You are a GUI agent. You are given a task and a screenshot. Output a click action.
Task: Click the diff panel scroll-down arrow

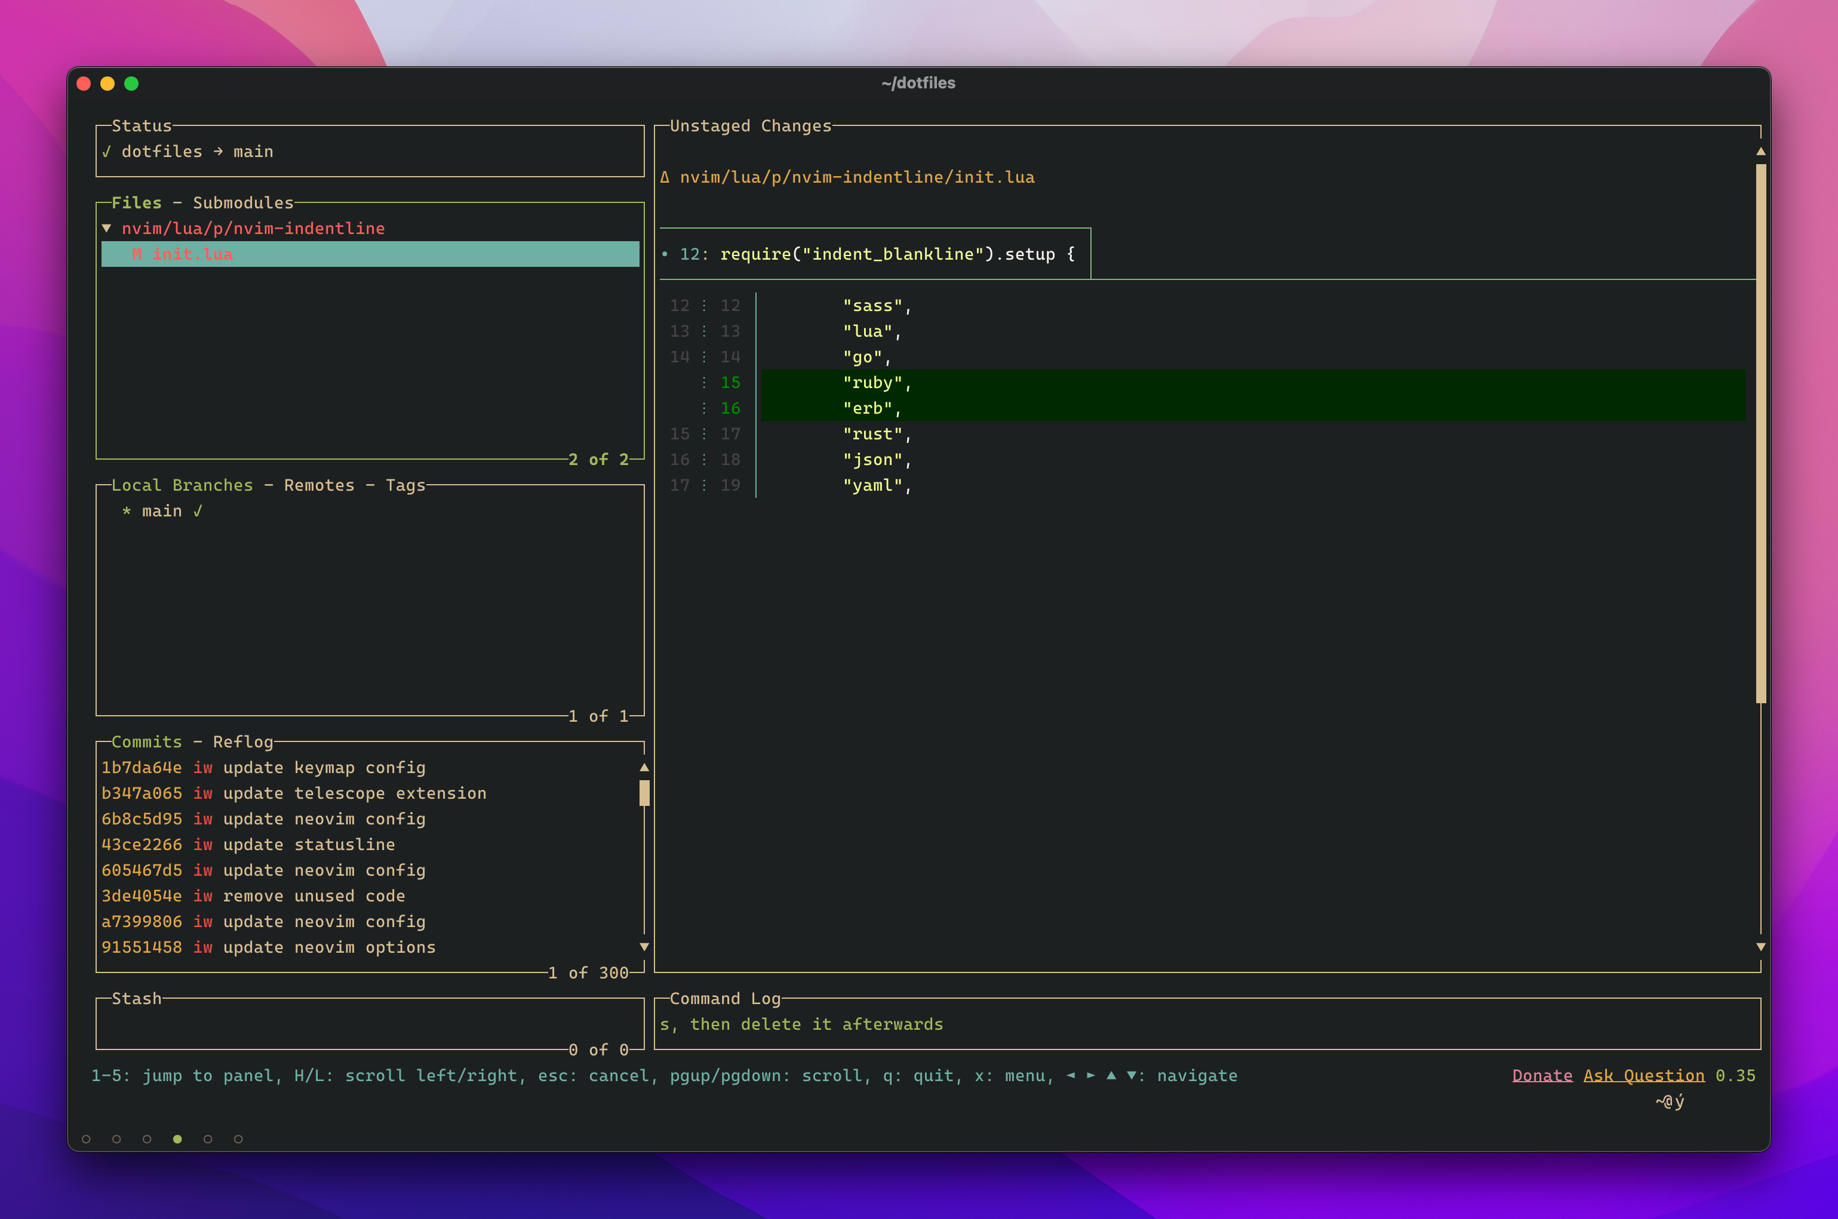tap(1760, 947)
